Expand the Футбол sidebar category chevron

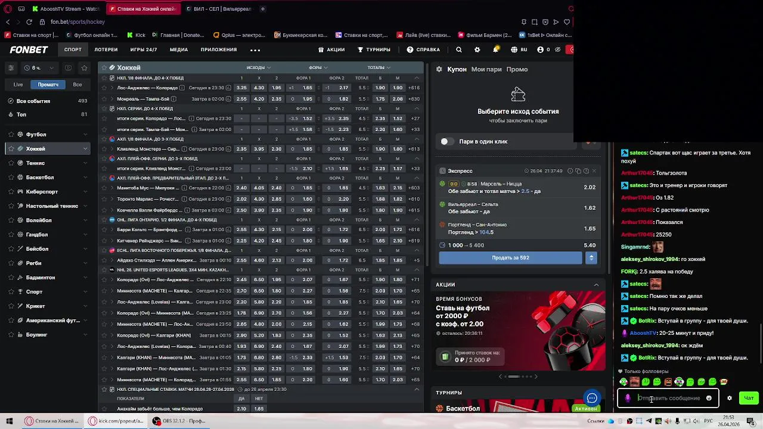(x=85, y=135)
